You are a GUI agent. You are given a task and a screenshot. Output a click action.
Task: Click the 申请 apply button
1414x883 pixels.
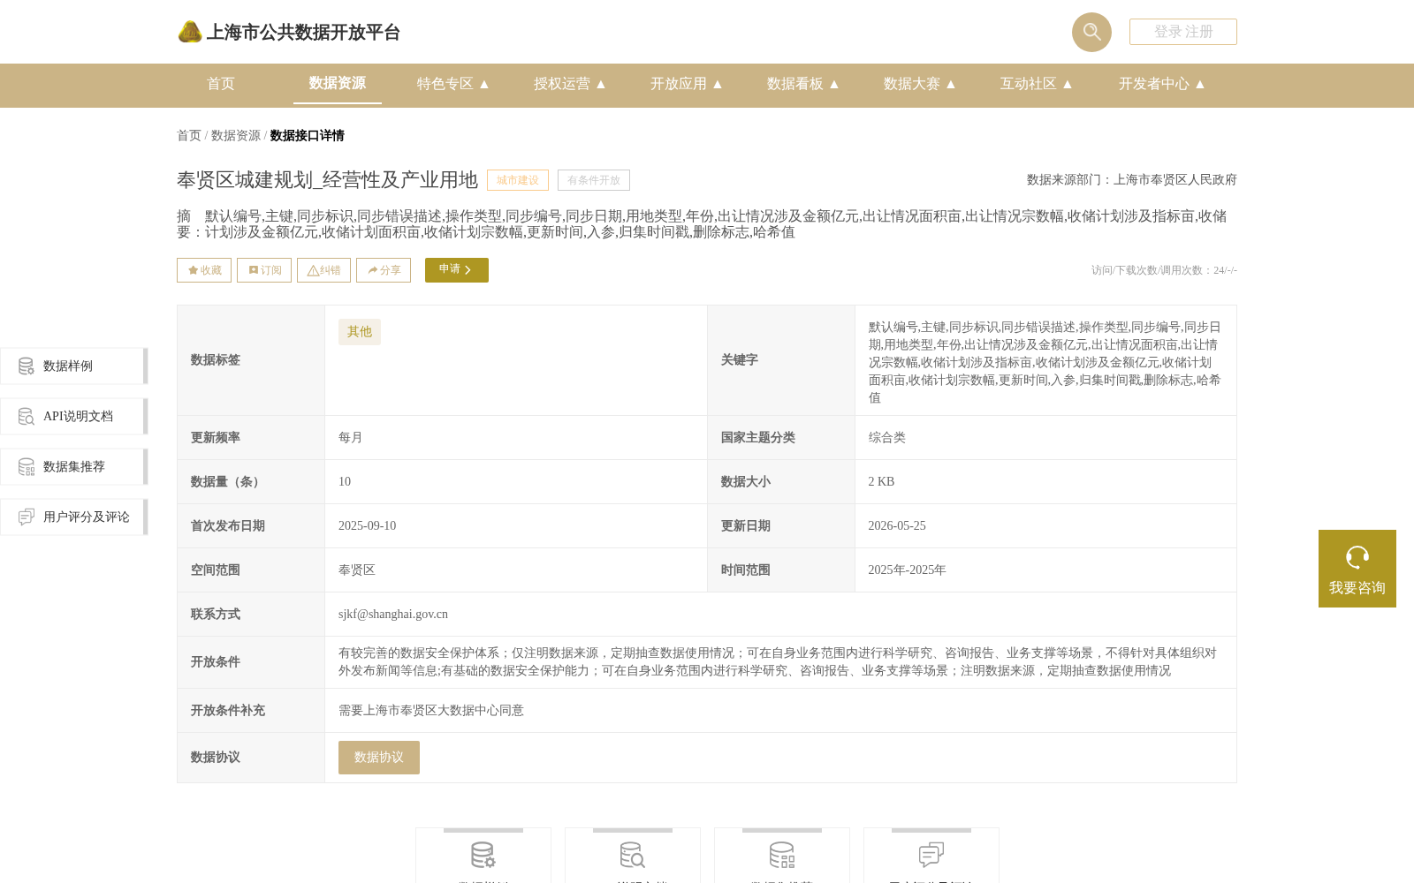[x=457, y=270]
